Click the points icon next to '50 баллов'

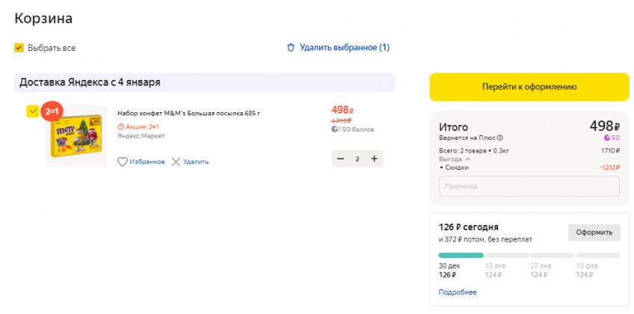point(336,129)
